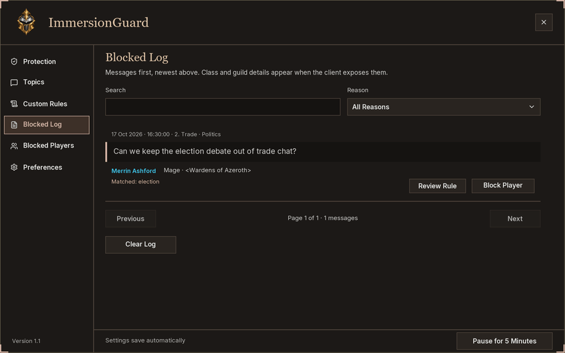Focus the Search input field
The image size is (565, 353).
click(x=223, y=107)
